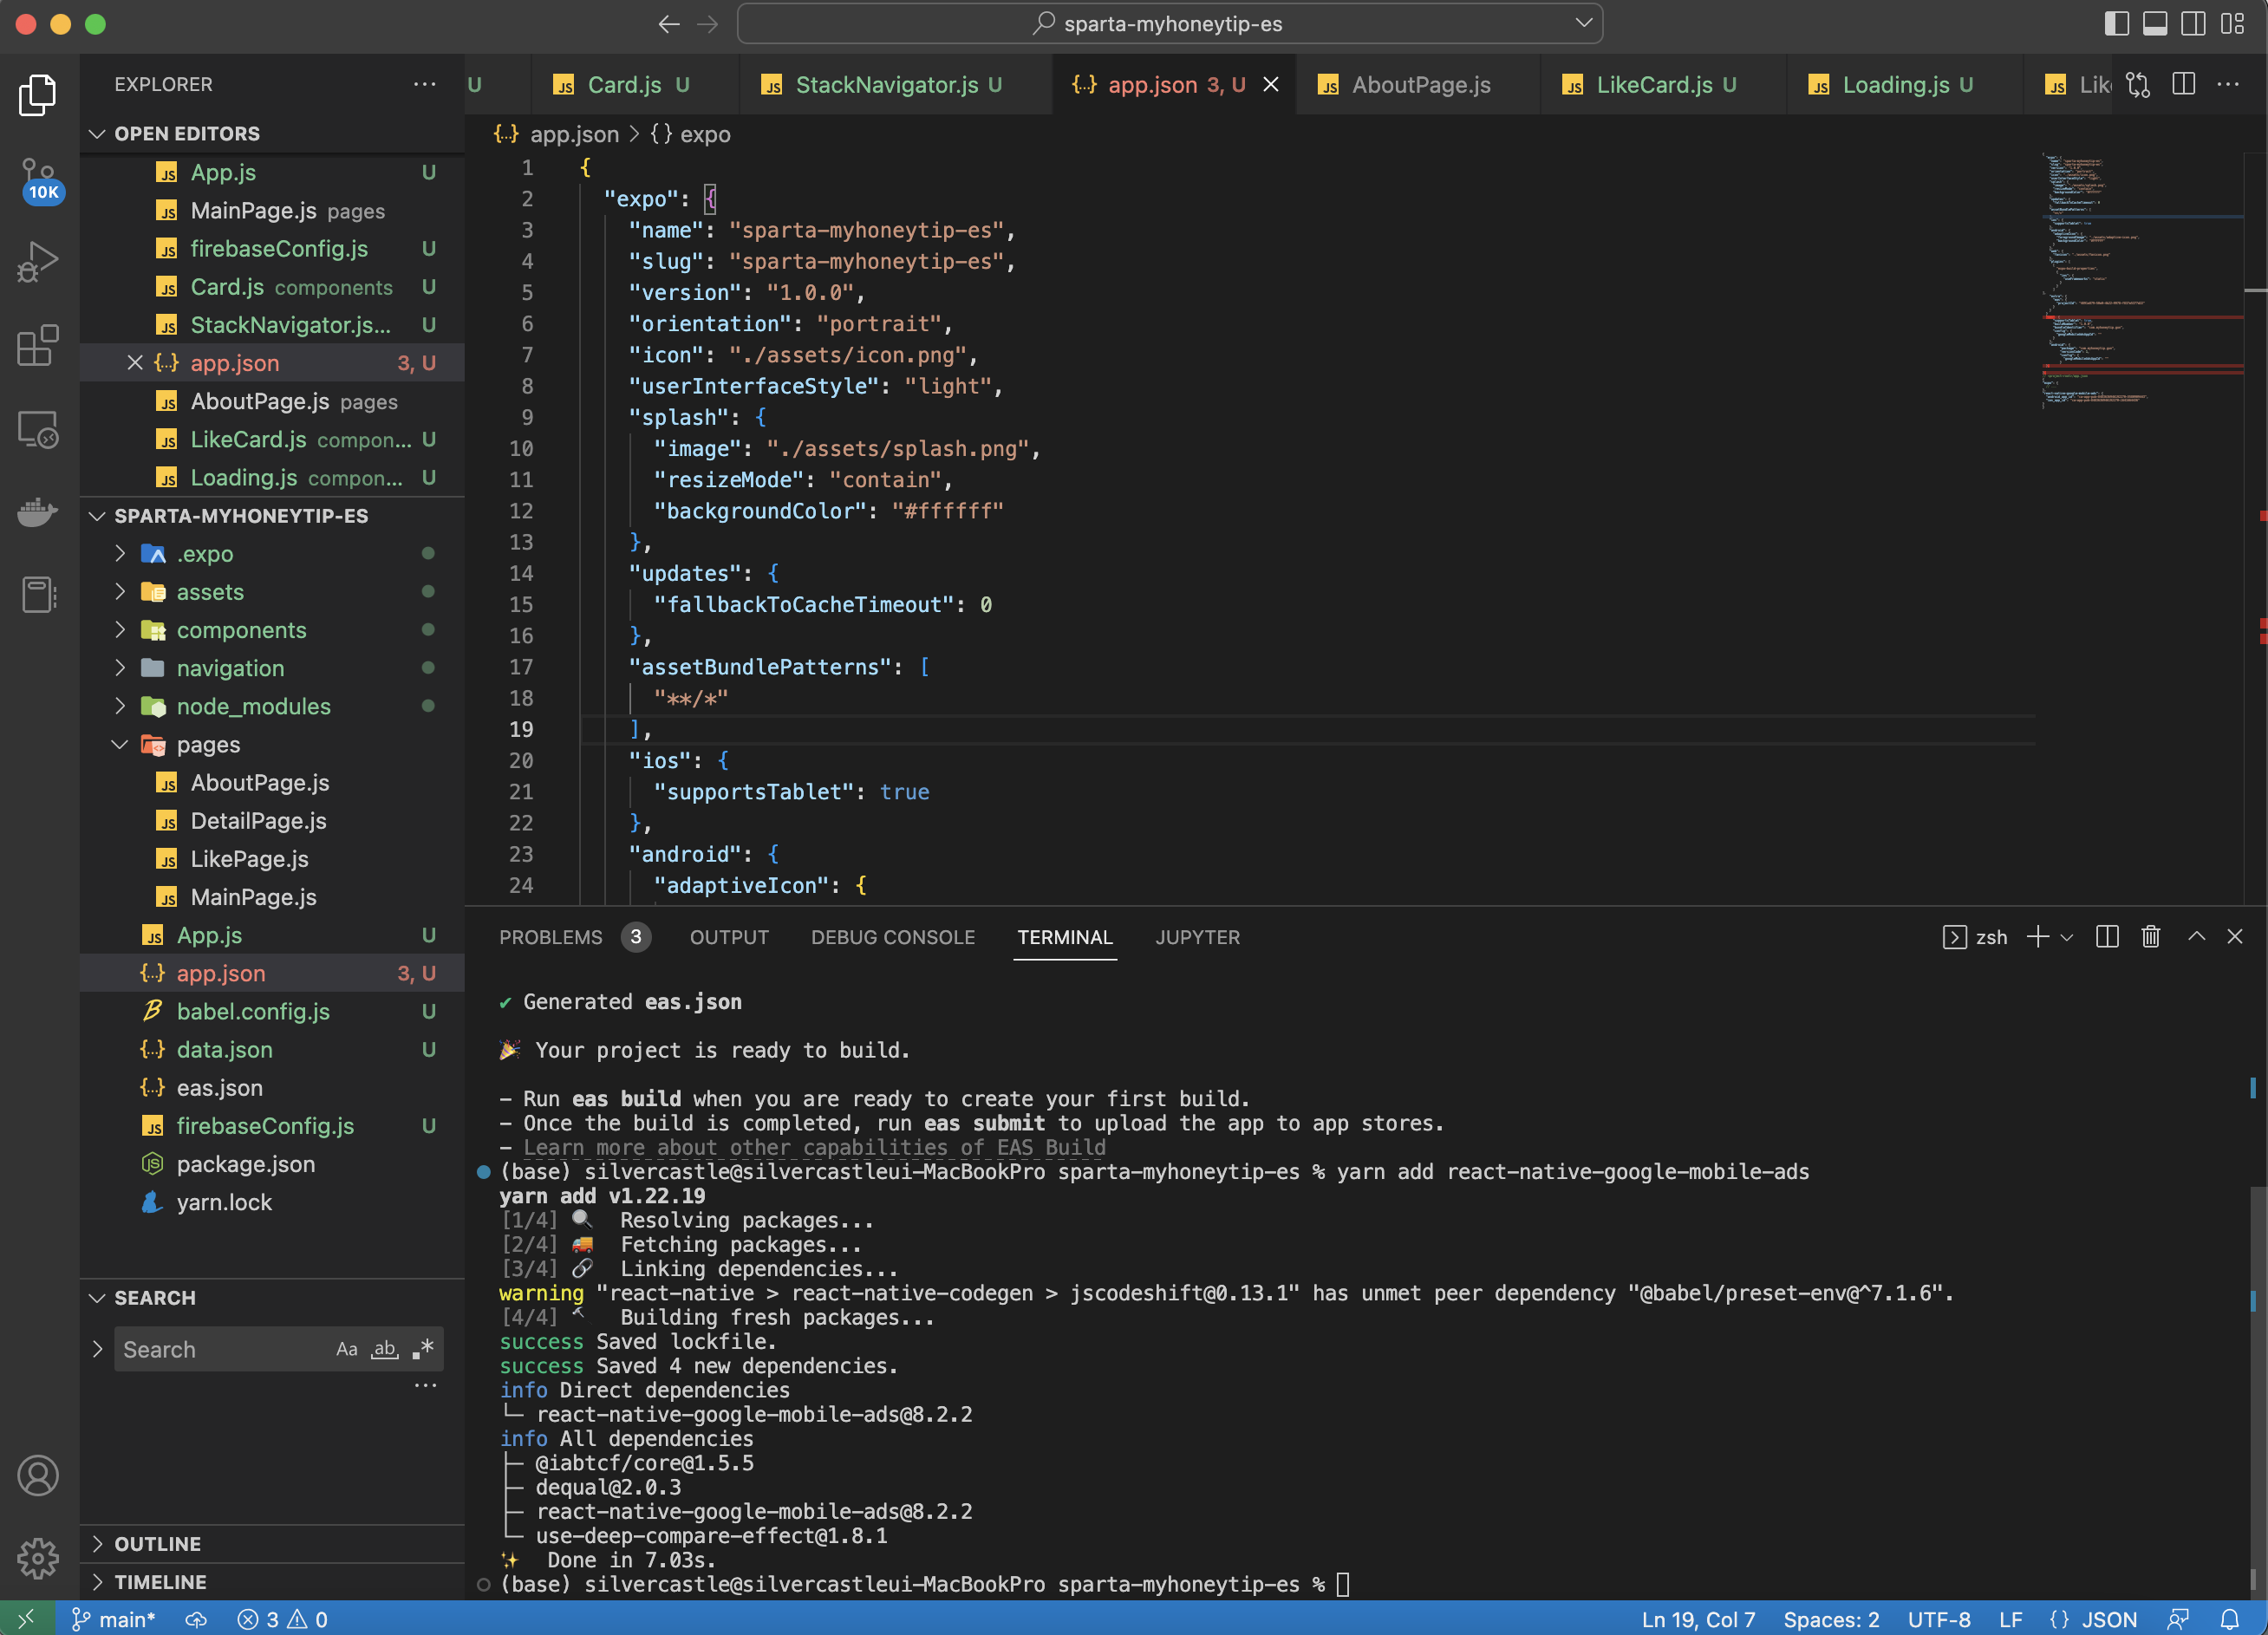Click the errors and warnings count in status bar
Viewport: 2268px width, 1635px height.
[282, 1619]
